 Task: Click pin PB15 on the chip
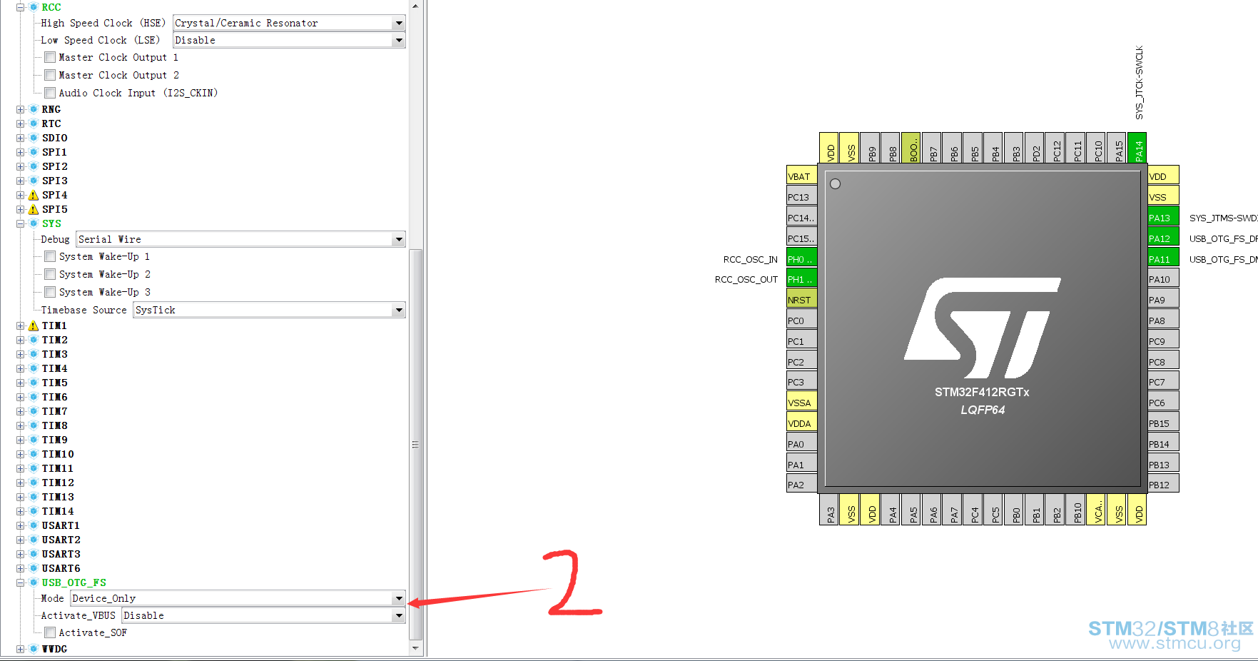point(1163,423)
